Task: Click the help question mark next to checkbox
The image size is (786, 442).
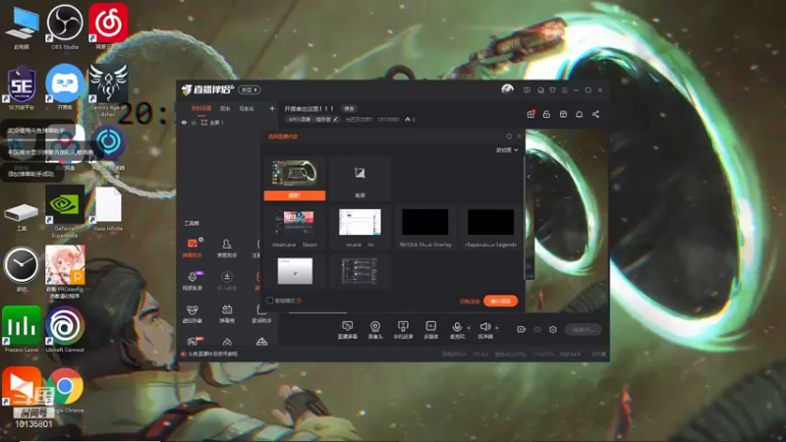Action: click(x=299, y=301)
